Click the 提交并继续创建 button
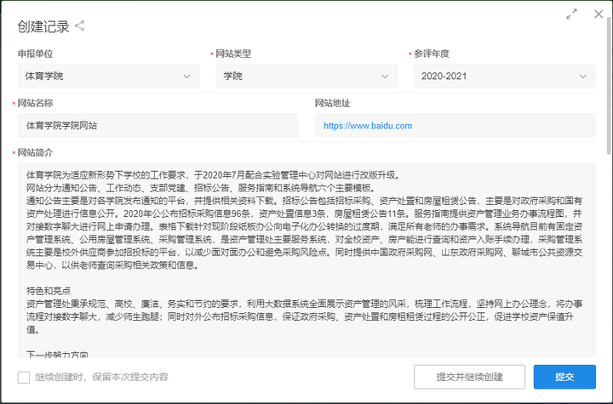Image resolution: width=613 pixels, height=404 pixels. [469, 377]
